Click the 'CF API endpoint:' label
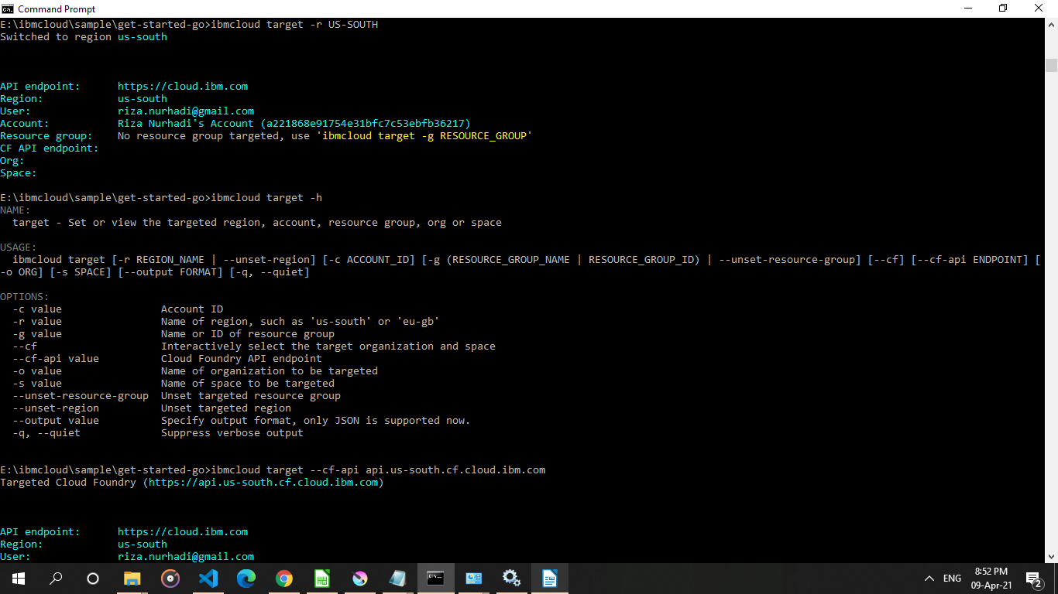 [x=50, y=148]
